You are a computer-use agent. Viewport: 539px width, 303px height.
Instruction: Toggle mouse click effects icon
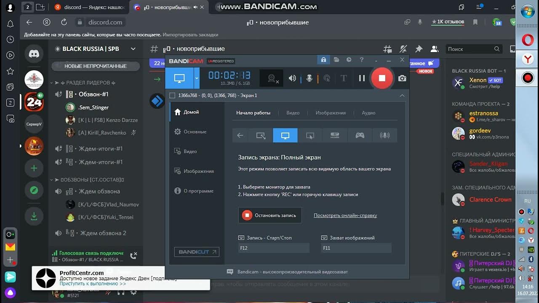point(327,78)
